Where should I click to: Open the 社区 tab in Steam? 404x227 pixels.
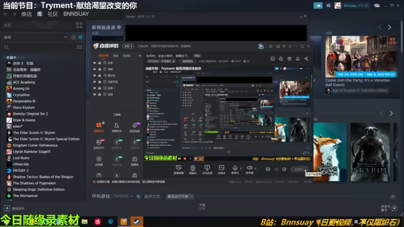[53, 14]
